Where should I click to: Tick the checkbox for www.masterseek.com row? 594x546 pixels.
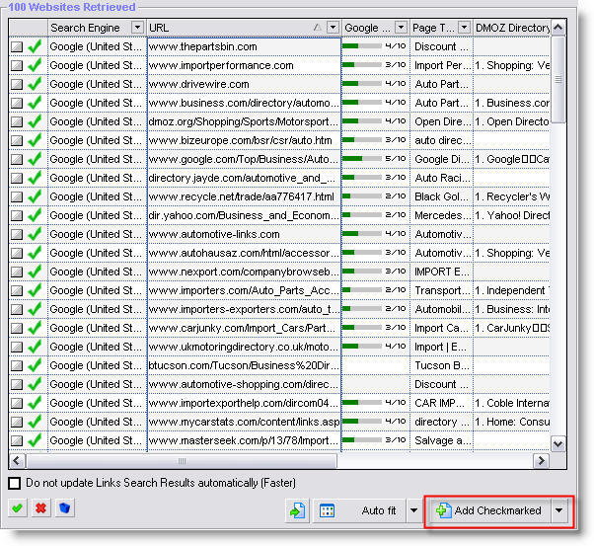(17, 441)
